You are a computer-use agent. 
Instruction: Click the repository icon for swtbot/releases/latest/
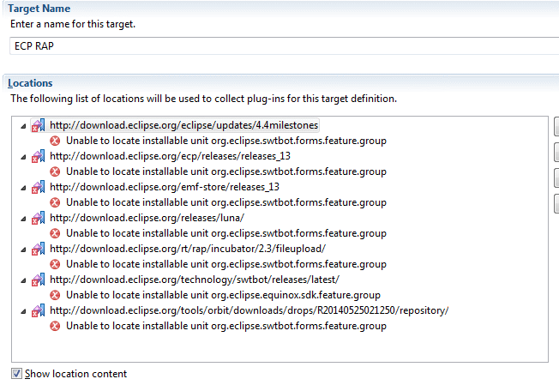[38, 280]
